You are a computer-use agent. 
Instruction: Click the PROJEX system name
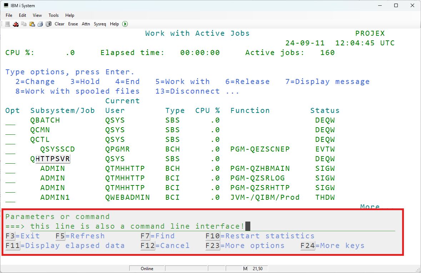coord(370,33)
